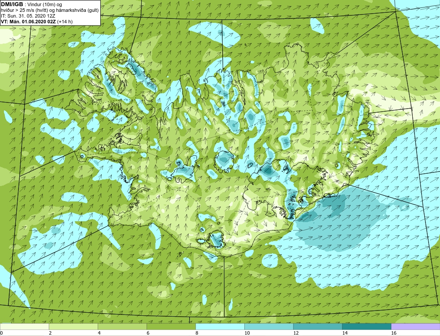Click the initial time 'IT: Sun. 31. 05. 2020 12Z'

coord(28,16)
